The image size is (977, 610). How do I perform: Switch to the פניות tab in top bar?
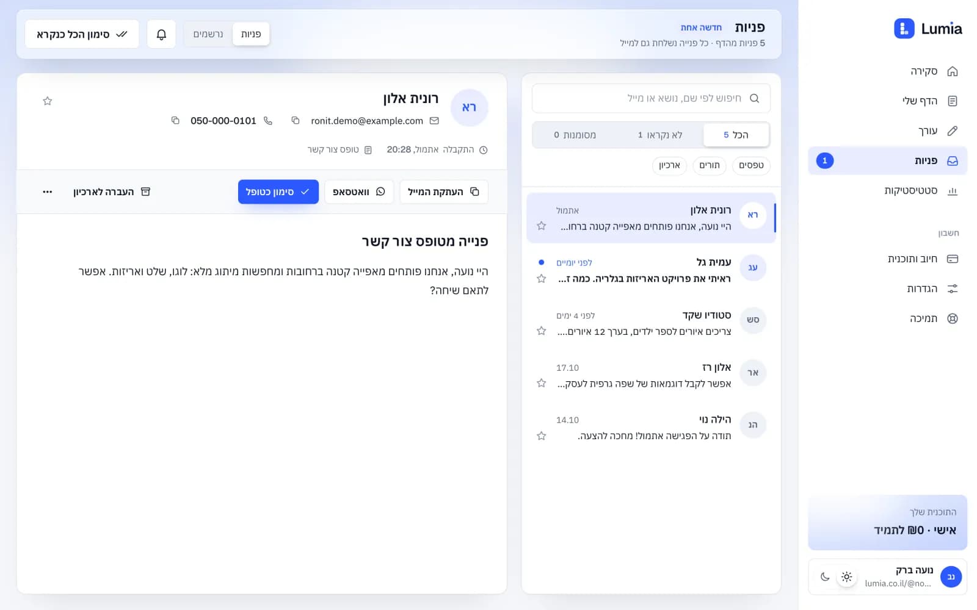(x=251, y=34)
